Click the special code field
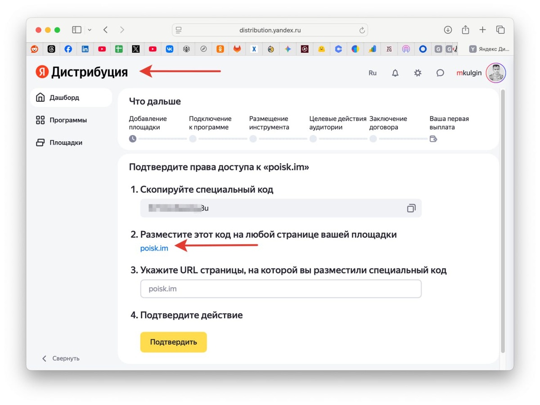 point(281,208)
